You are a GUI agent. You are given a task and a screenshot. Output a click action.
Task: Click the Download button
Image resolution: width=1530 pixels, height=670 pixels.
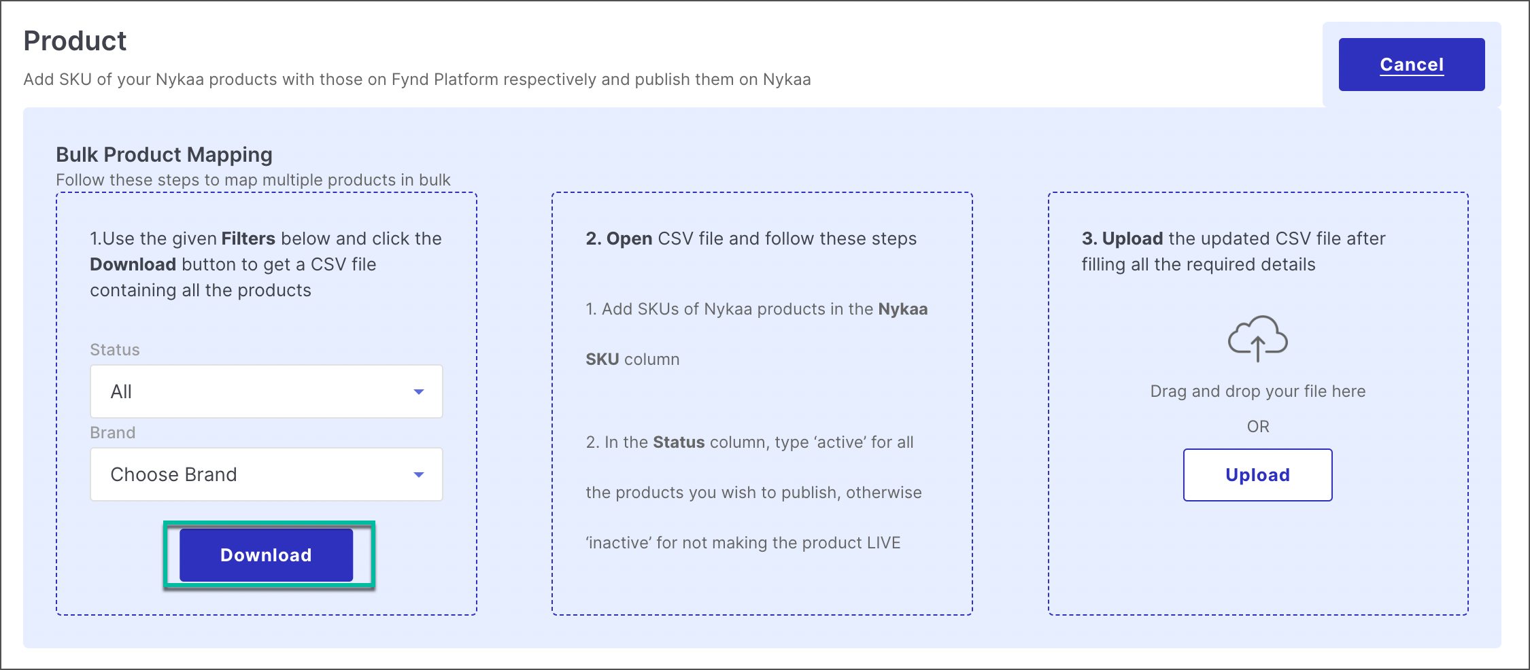click(266, 554)
